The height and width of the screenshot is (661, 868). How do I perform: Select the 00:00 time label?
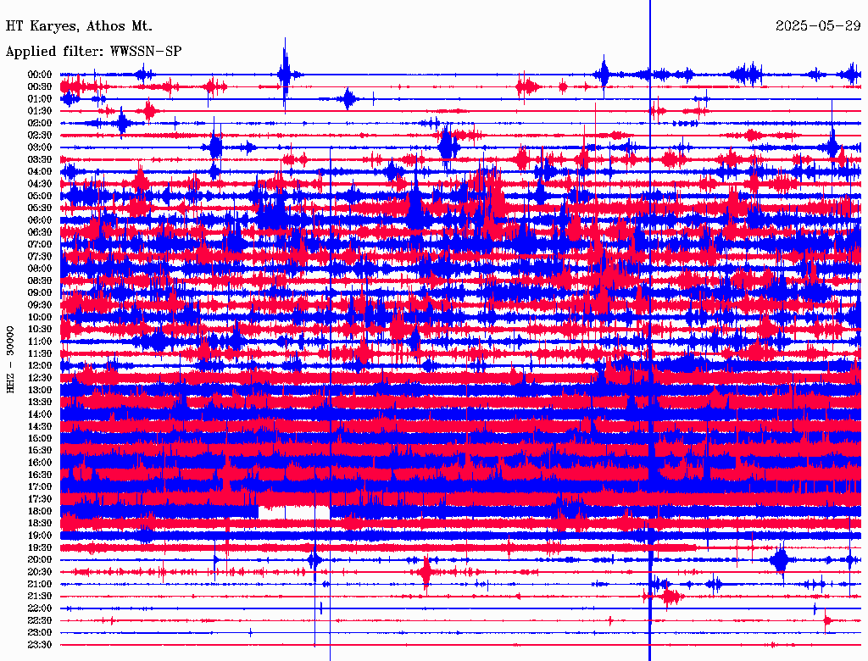(x=40, y=75)
